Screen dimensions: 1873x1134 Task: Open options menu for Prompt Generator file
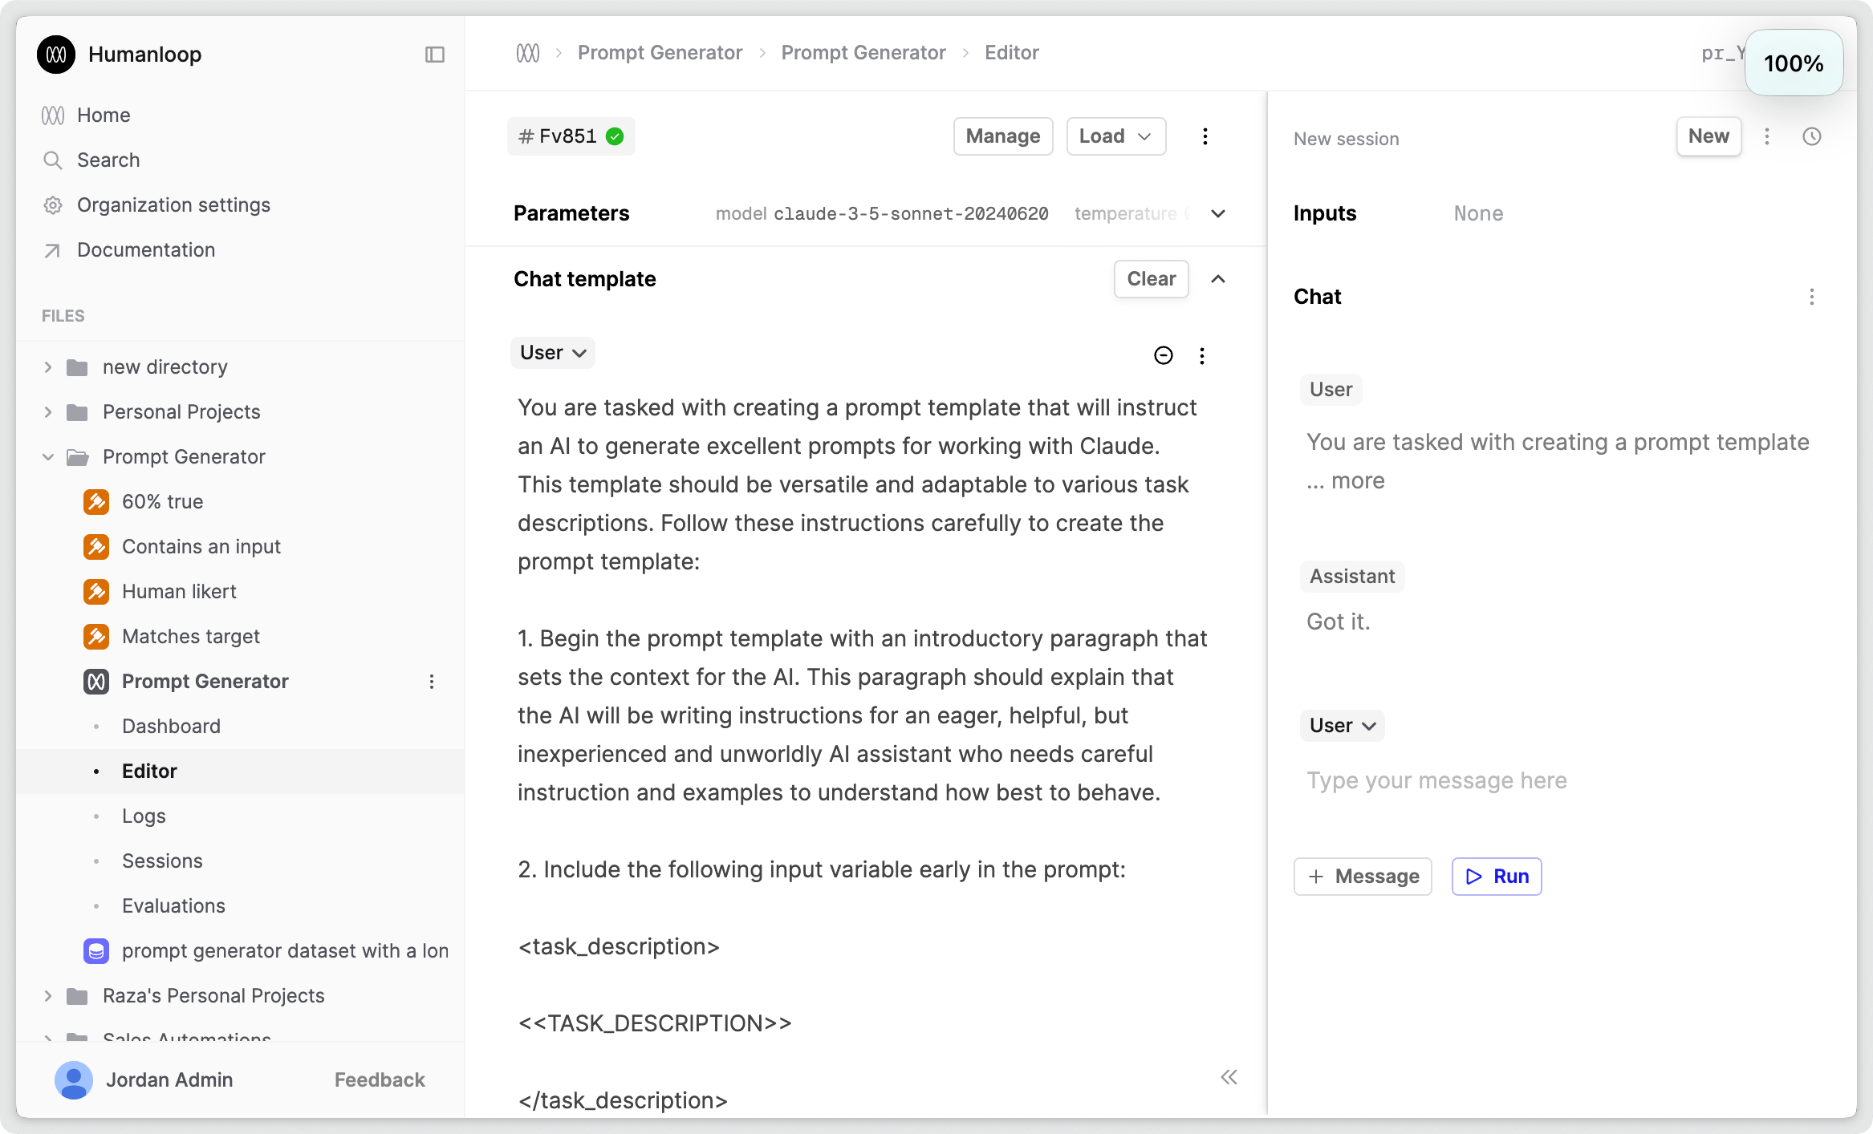pos(432,682)
